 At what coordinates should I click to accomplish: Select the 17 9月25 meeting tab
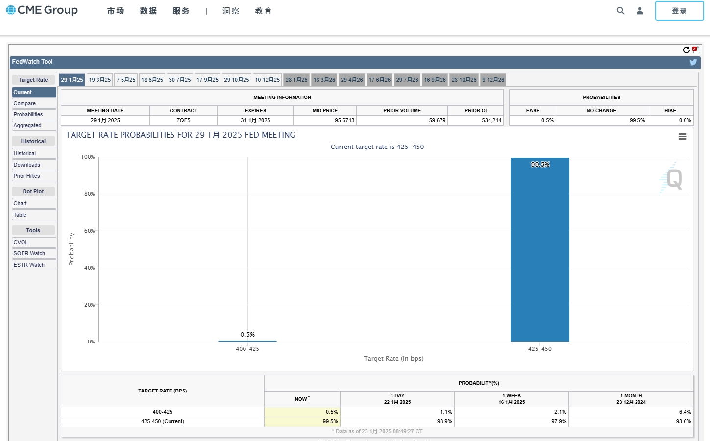coord(208,80)
